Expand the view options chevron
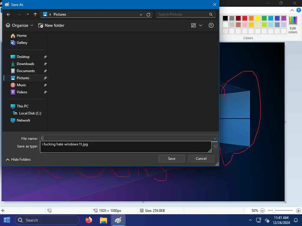302x226 pixels. pos(201,25)
